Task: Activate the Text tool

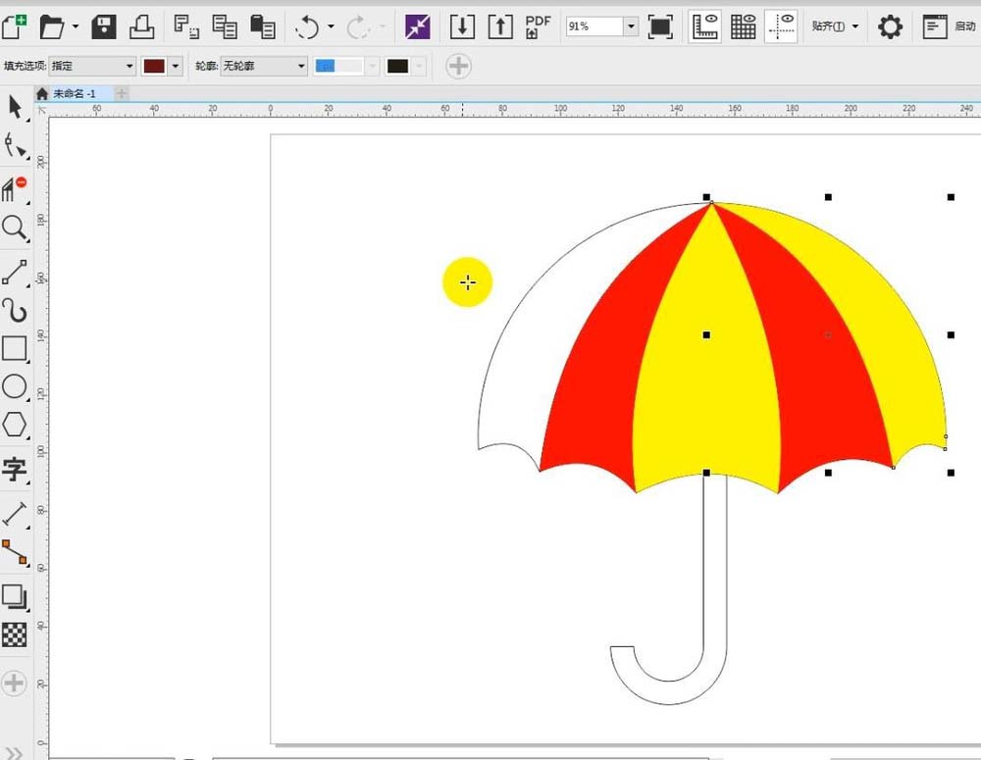Action: click(x=15, y=470)
